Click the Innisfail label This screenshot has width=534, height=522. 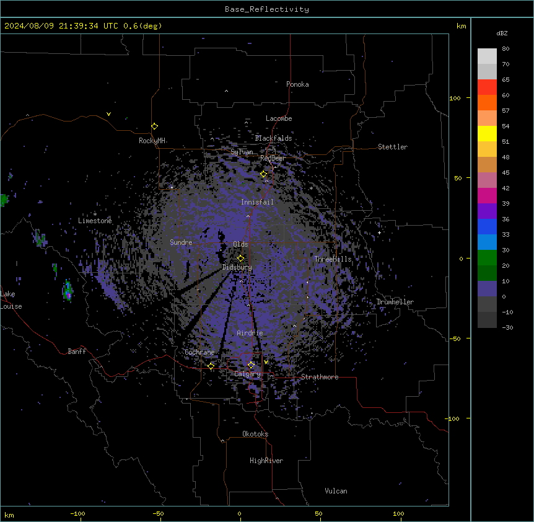(x=257, y=202)
